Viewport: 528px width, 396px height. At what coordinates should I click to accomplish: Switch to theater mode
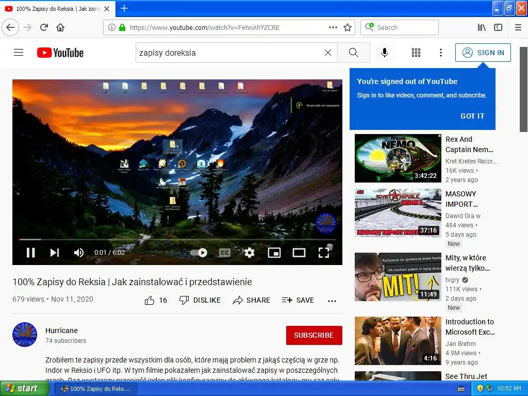click(x=299, y=253)
